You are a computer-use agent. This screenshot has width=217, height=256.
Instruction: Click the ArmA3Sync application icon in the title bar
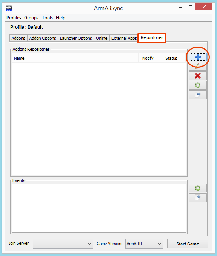9,8
